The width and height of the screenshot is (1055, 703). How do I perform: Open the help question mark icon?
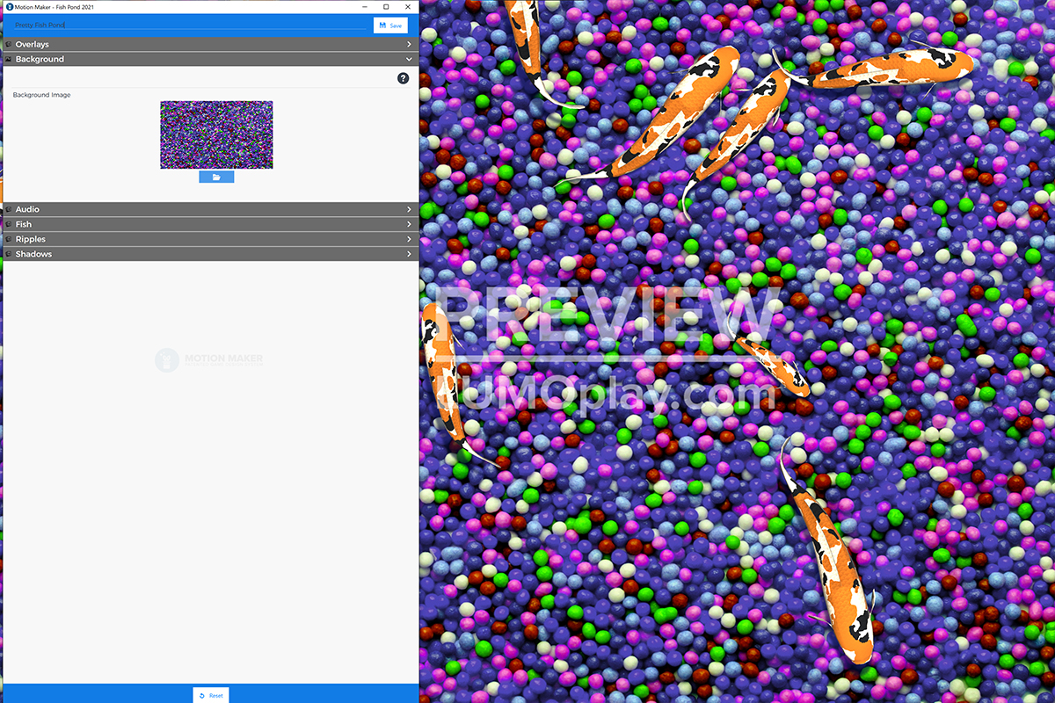(x=403, y=78)
